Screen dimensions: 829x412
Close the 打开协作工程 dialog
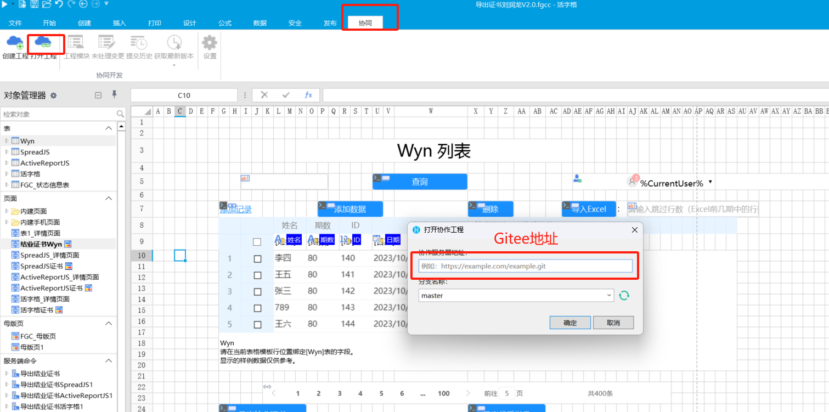pos(635,230)
